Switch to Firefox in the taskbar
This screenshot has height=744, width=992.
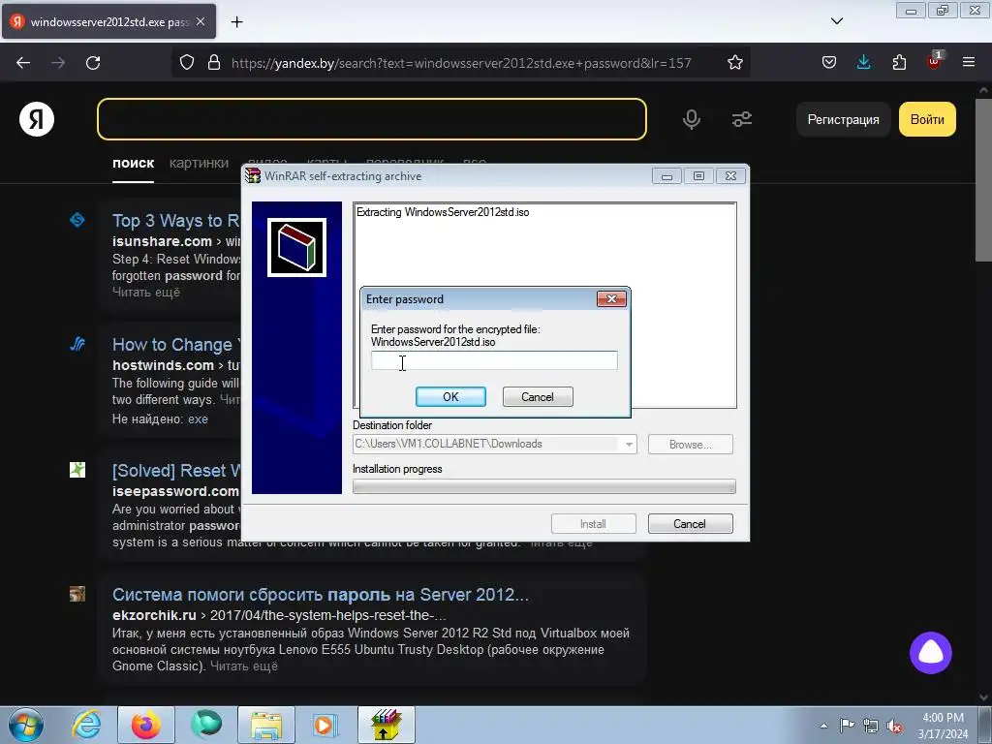(145, 725)
